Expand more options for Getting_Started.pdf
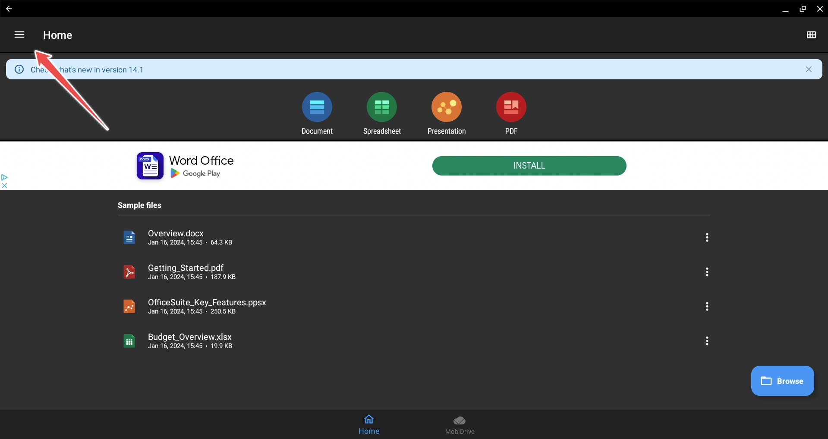 [707, 272]
